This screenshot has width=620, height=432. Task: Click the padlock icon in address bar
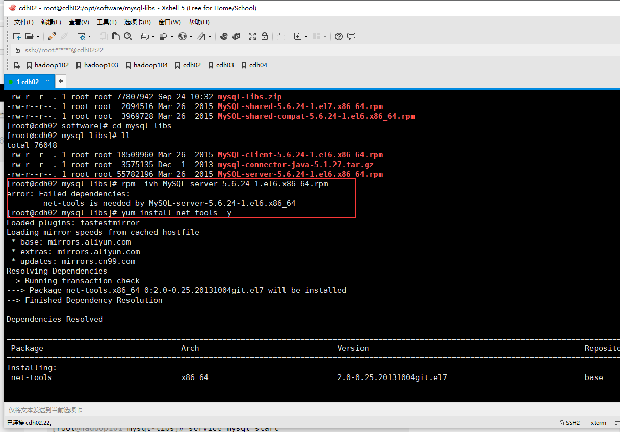coord(18,50)
